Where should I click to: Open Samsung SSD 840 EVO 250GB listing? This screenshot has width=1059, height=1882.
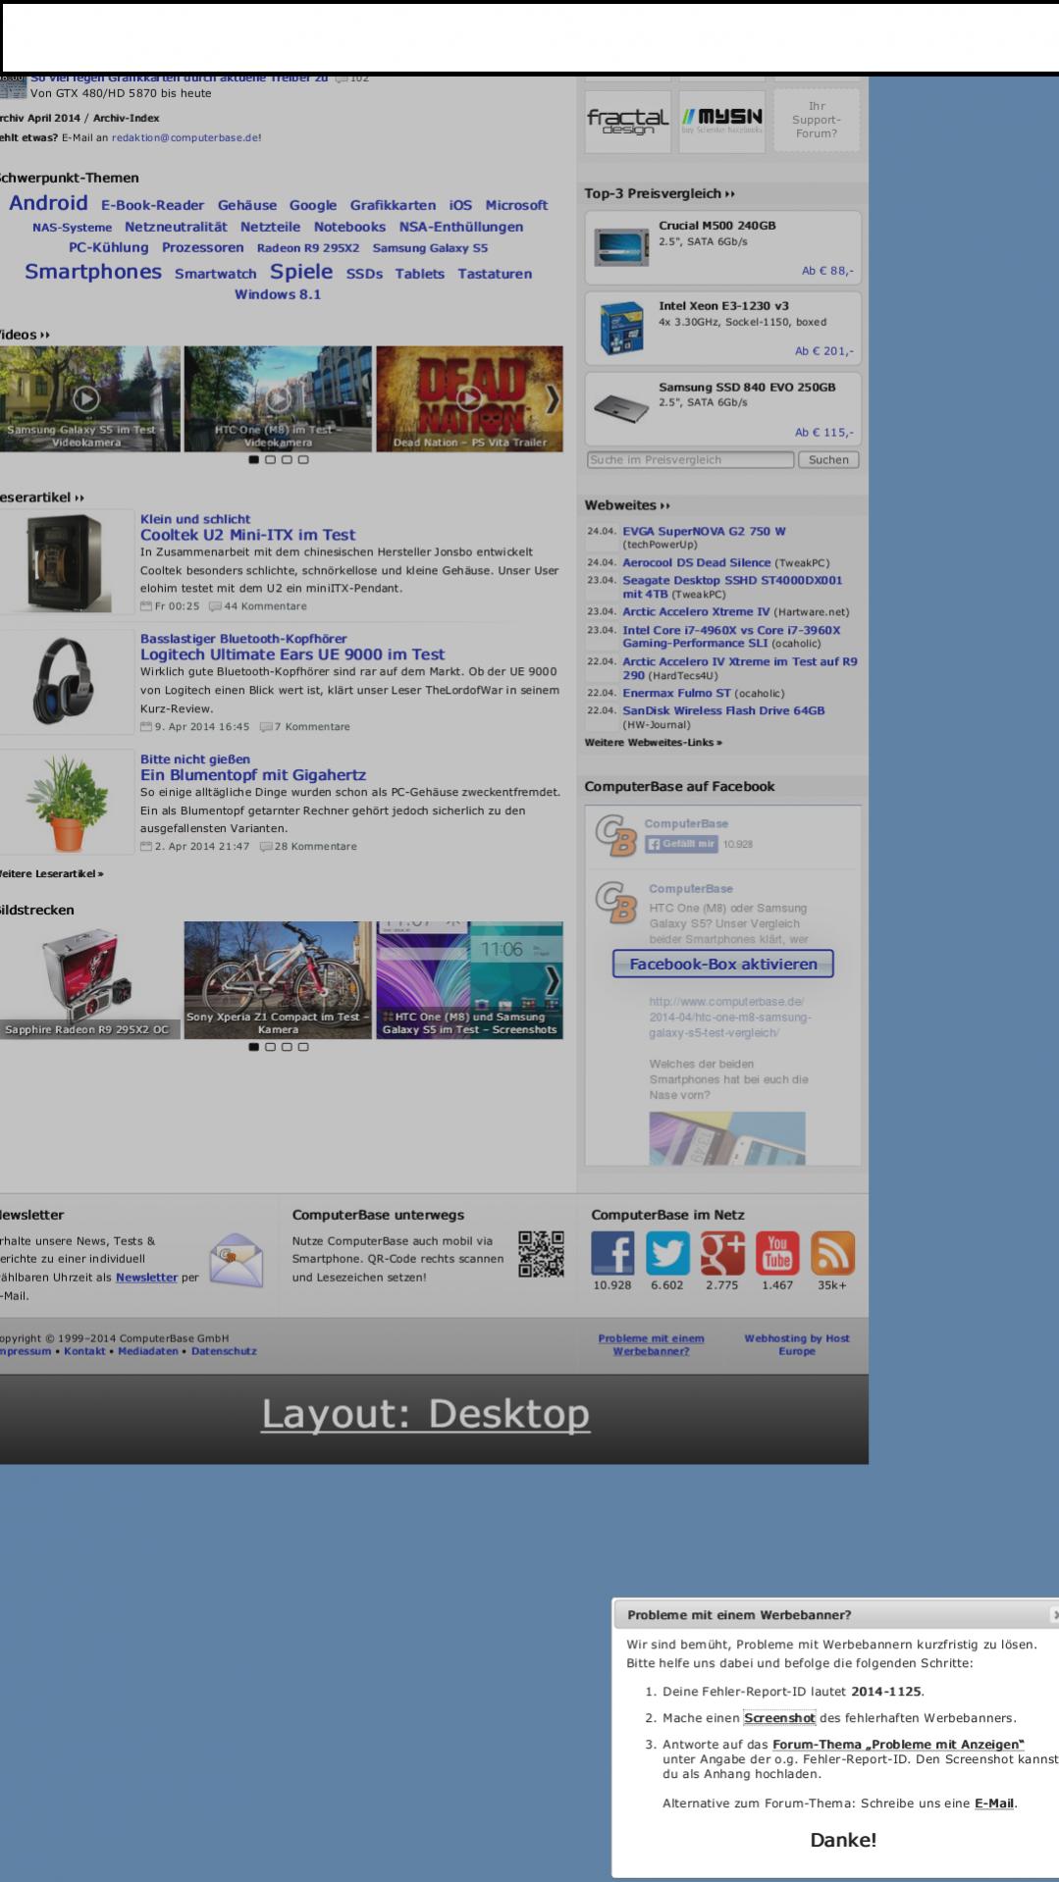tap(723, 408)
